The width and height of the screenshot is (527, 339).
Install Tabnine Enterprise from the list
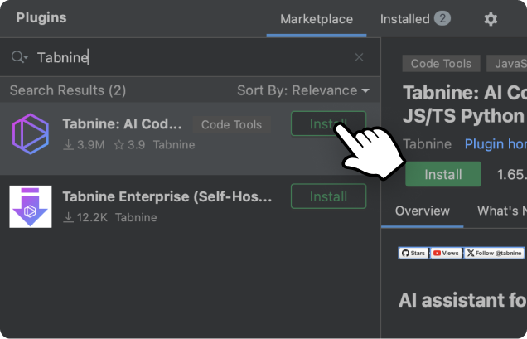328,196
